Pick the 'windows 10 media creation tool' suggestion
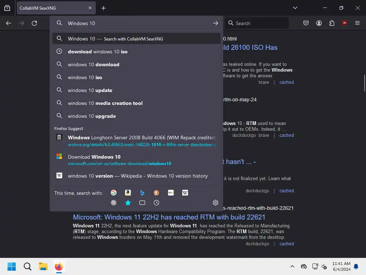Image resolution: width=366 pixels, height=275 pixels. tap(137, 103)
